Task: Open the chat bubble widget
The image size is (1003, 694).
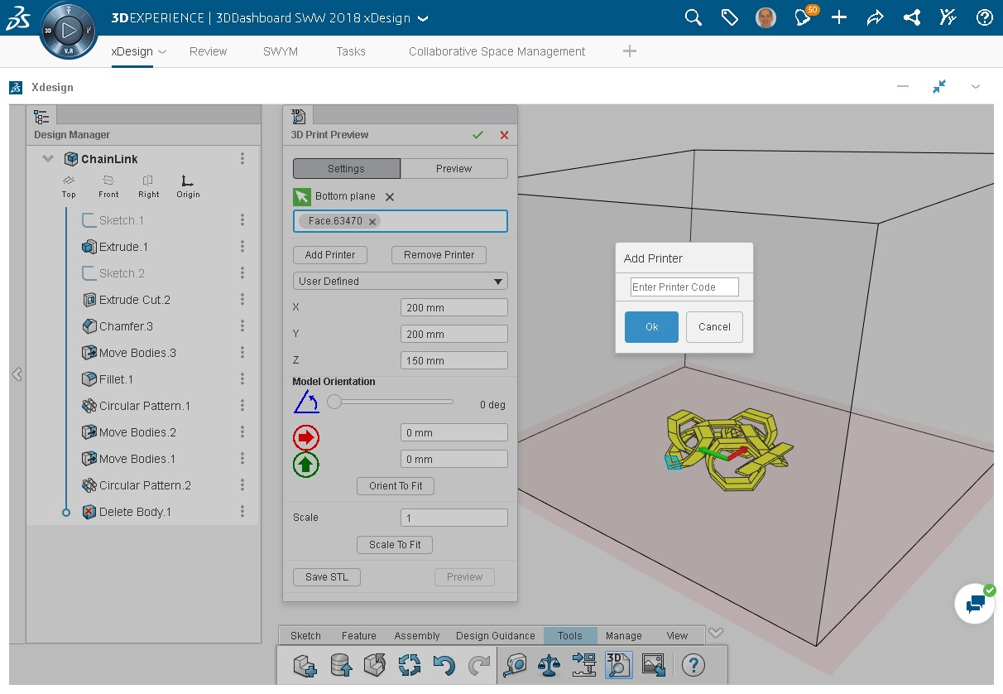Action: coord(976,604)
